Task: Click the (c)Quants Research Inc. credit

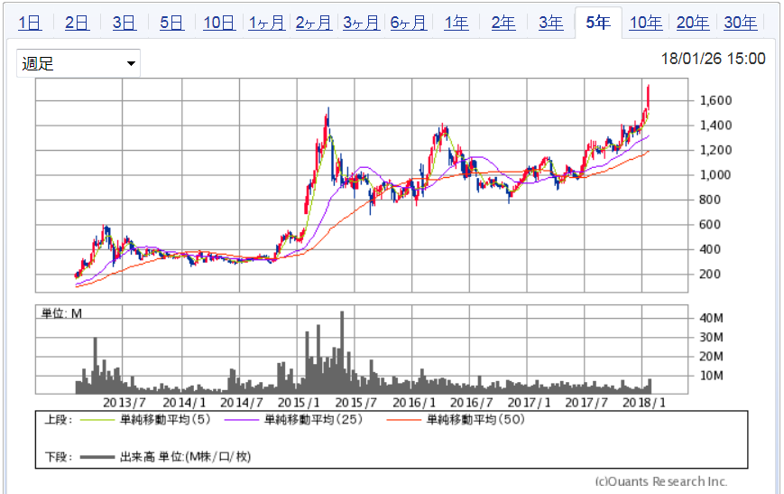Action: click(x=660, y=481)
